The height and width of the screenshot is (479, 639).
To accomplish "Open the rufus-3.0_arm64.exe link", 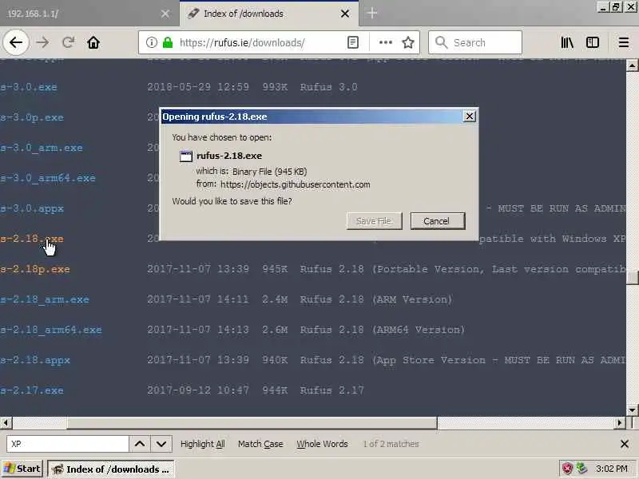I will pos(48,178).
